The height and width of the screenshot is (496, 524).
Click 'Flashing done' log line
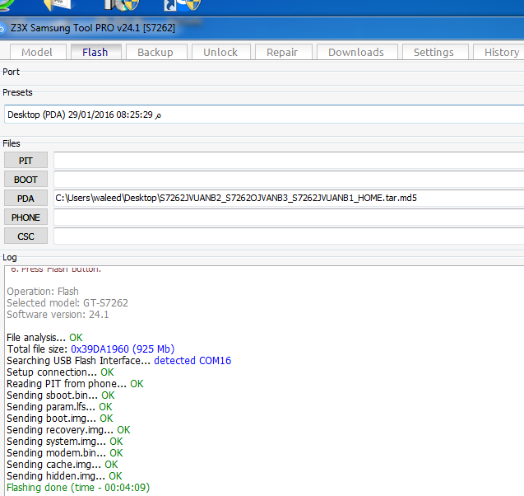(78, 487)
